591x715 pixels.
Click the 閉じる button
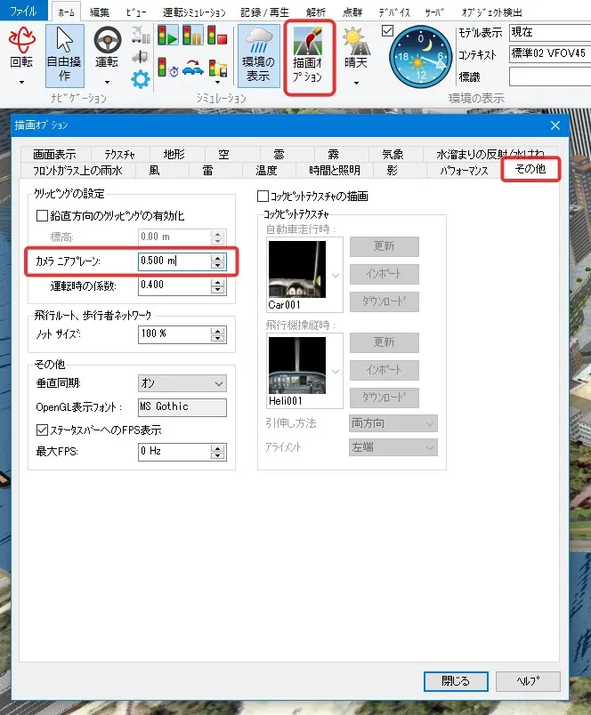(456, 681)
